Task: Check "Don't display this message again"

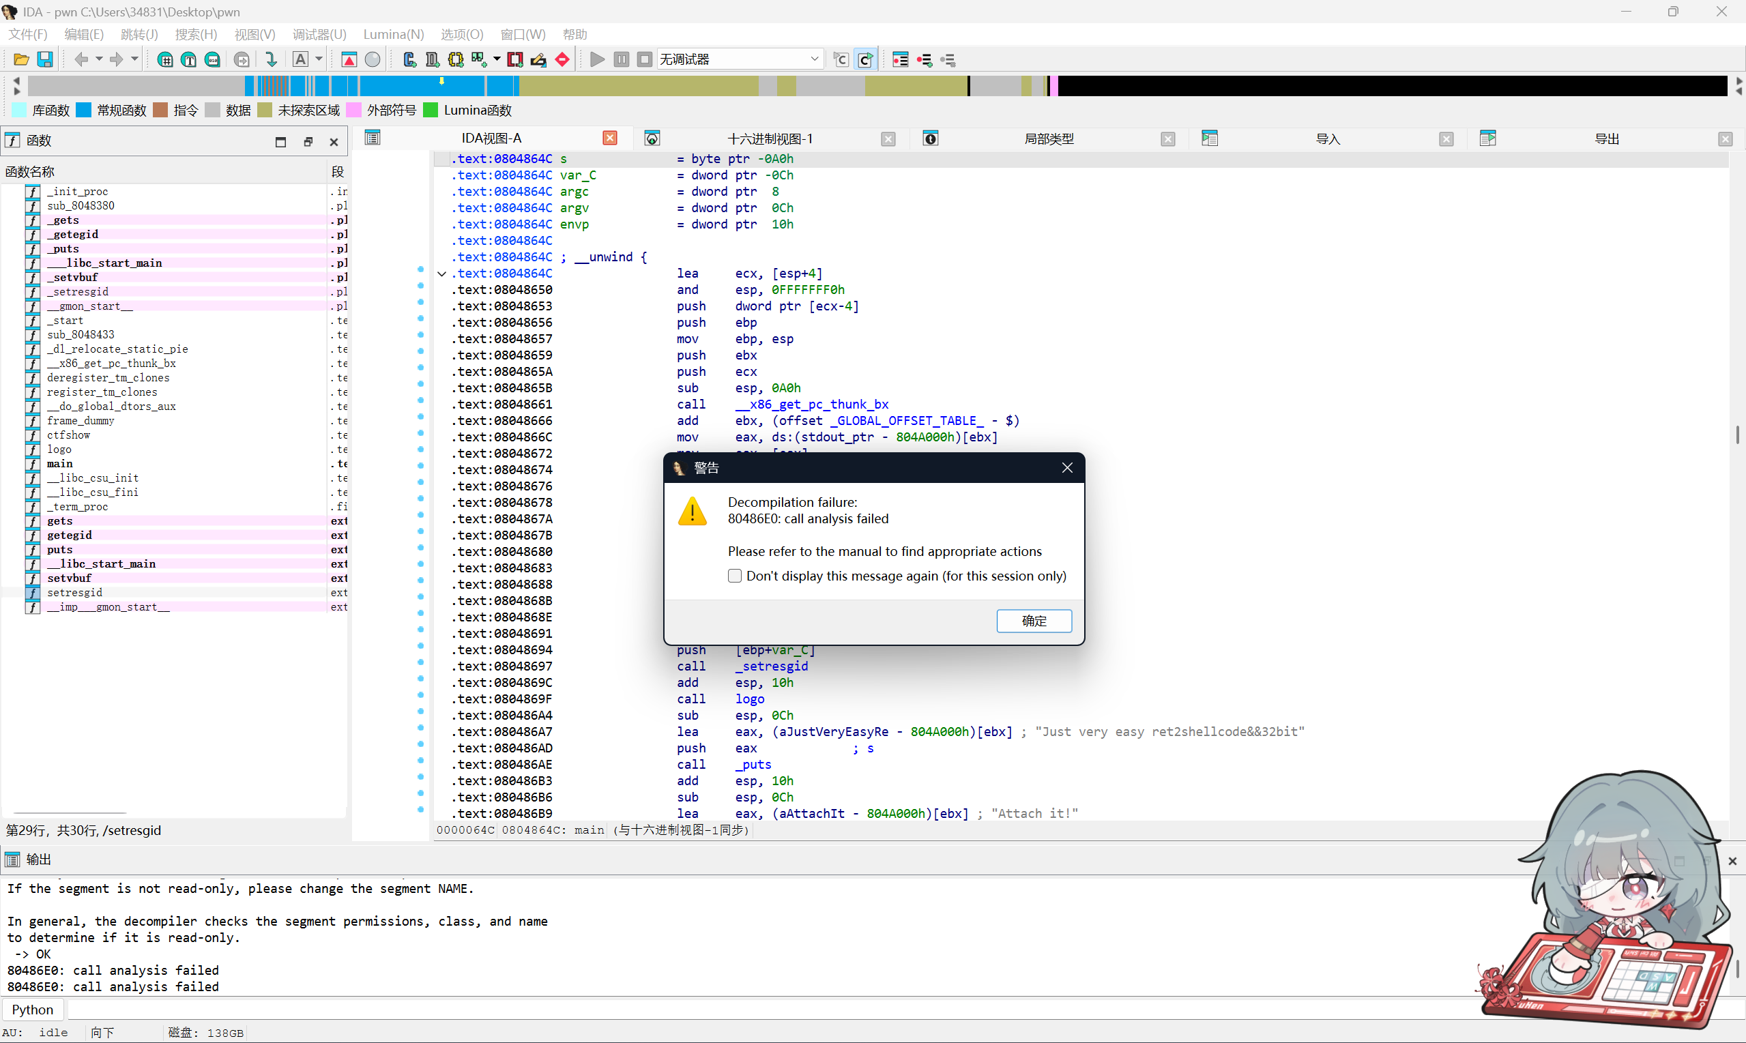Action: 735,576
